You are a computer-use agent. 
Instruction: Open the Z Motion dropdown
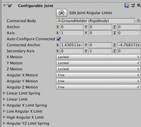[x=98, y=69]
